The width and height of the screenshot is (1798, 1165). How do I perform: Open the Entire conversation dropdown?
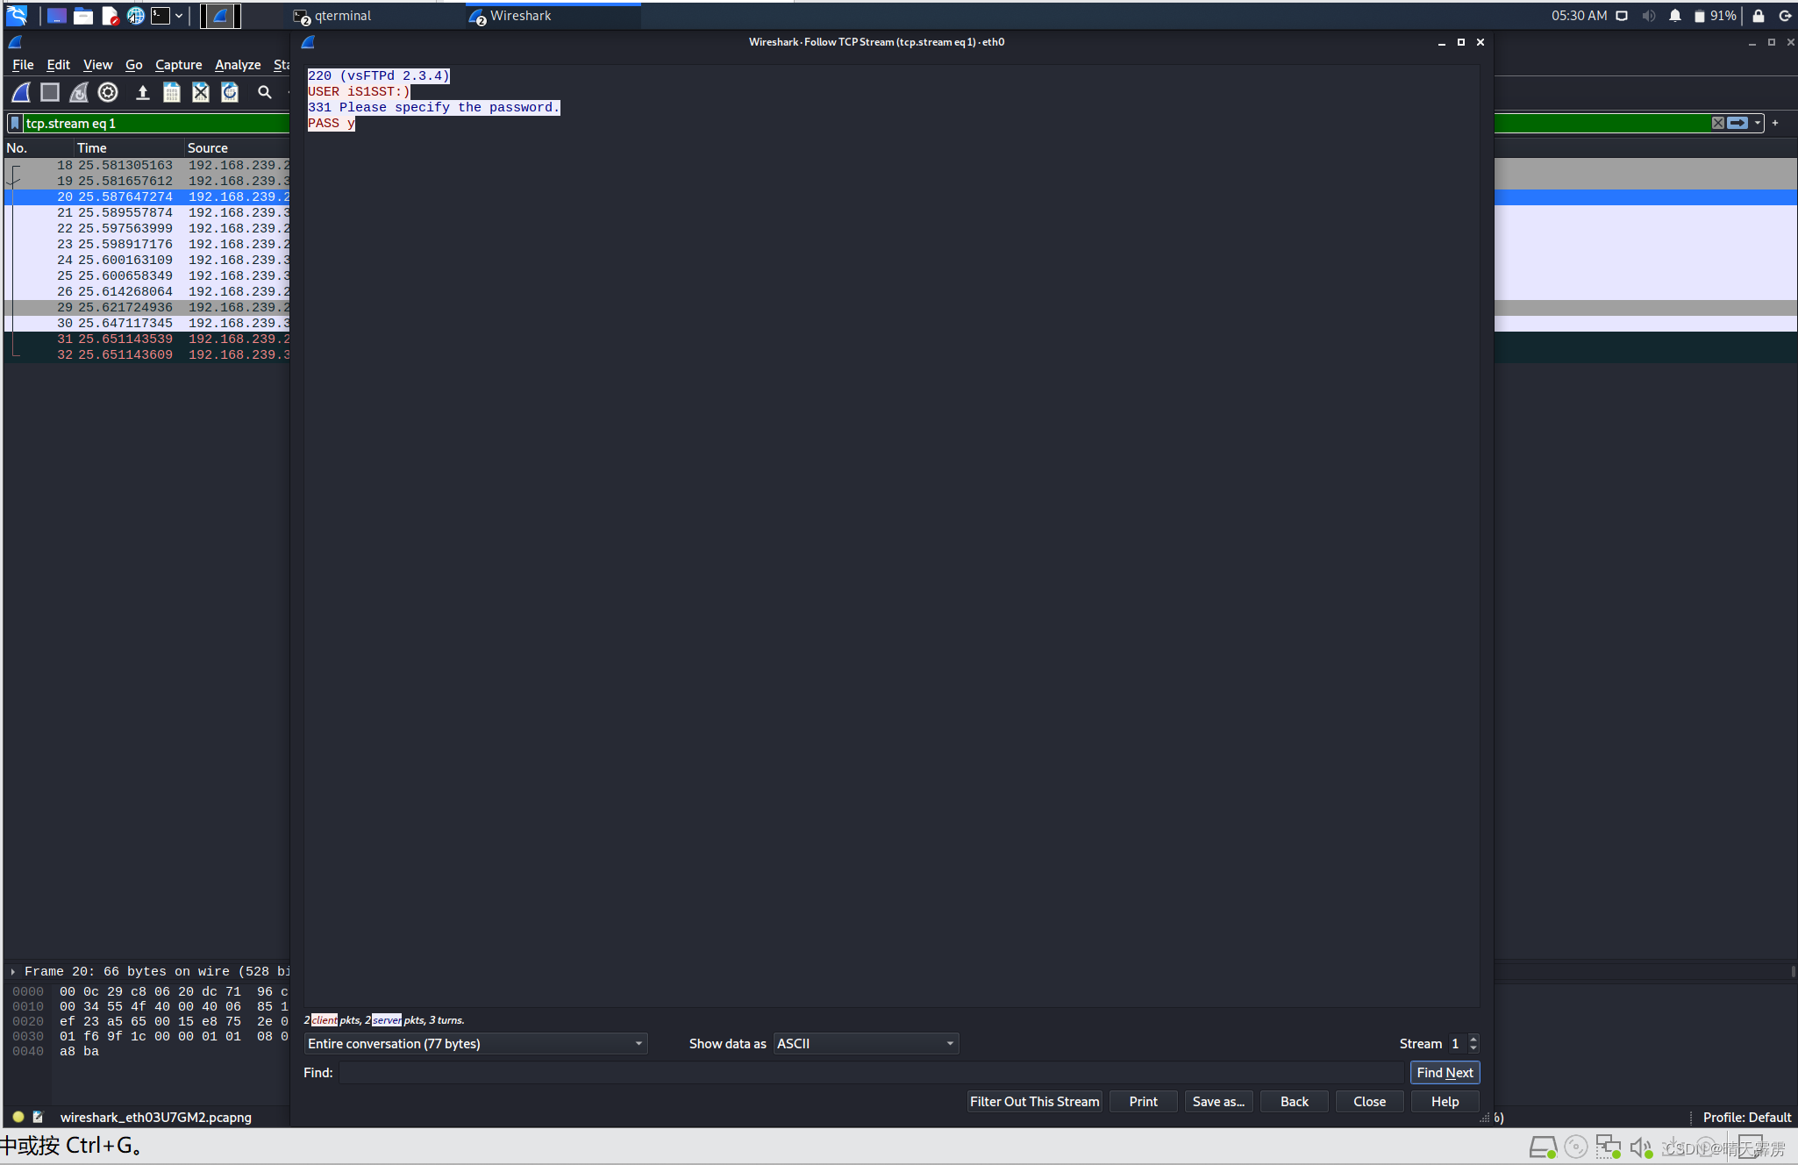click(x=475, y=1043)
